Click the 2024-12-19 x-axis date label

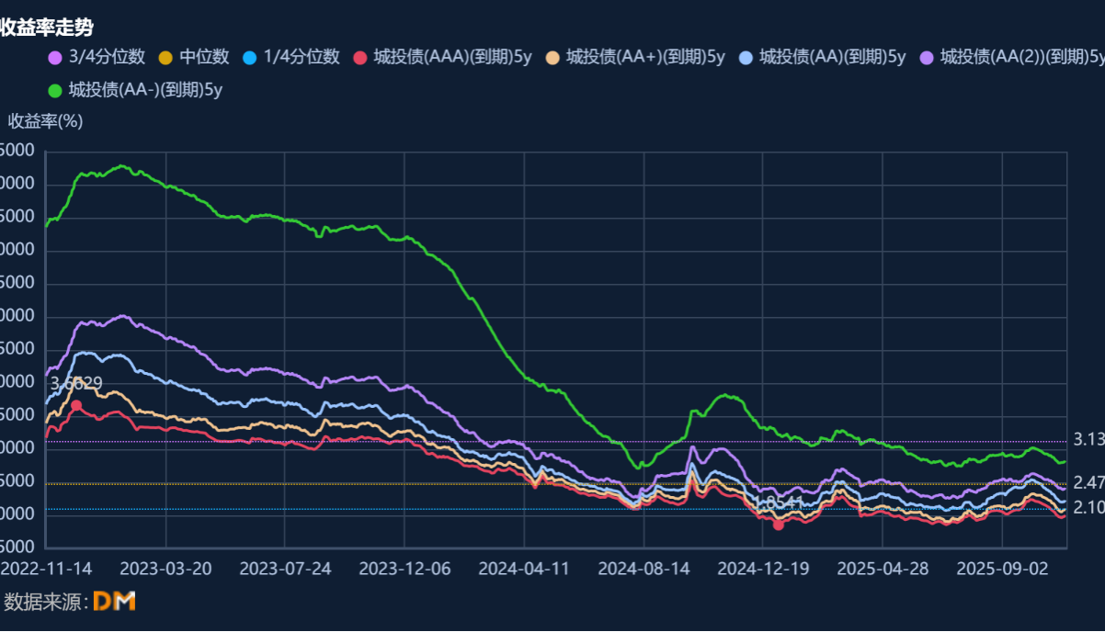763,568
